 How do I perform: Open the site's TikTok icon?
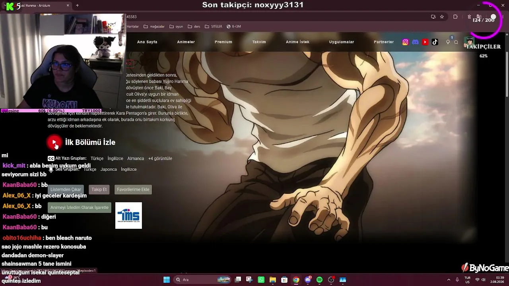pos(435,42)
